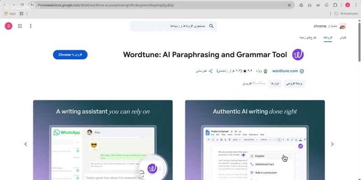
Task: Click the recycle extension icon in toolbar
Action: click(x=301, y=5)
